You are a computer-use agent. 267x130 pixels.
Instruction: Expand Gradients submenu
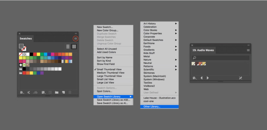tap(159, 50)
